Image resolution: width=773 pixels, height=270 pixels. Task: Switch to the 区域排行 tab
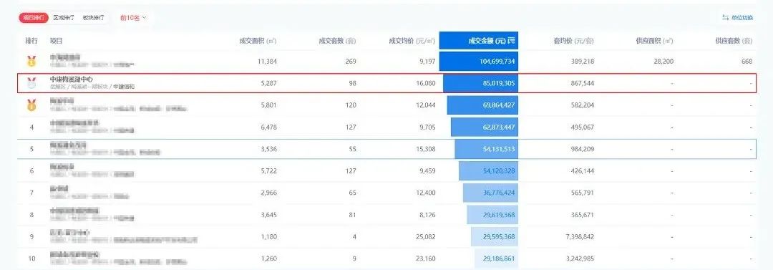[64, 18]
